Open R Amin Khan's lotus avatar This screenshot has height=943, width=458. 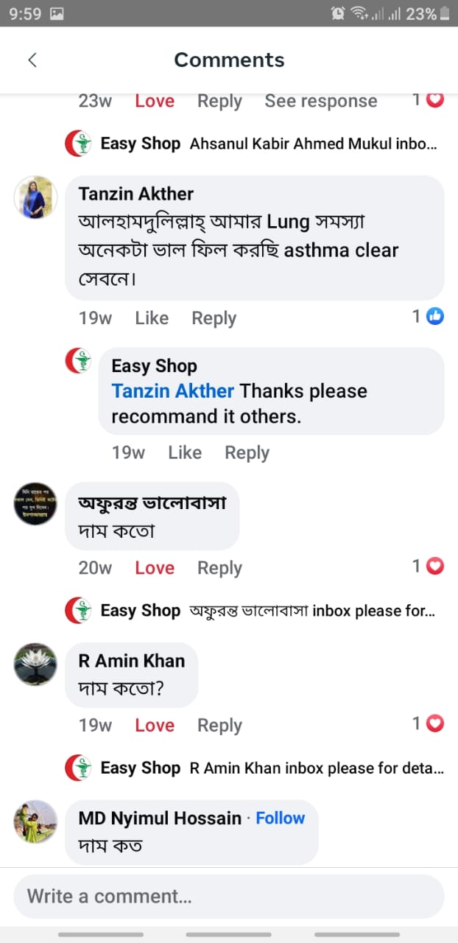(35, 665)
